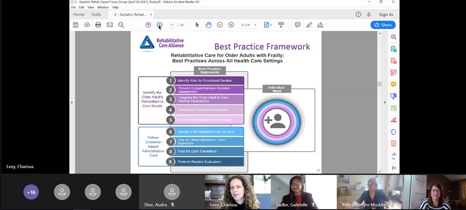Zoom in with the plus circle

[x=231, y=25]
